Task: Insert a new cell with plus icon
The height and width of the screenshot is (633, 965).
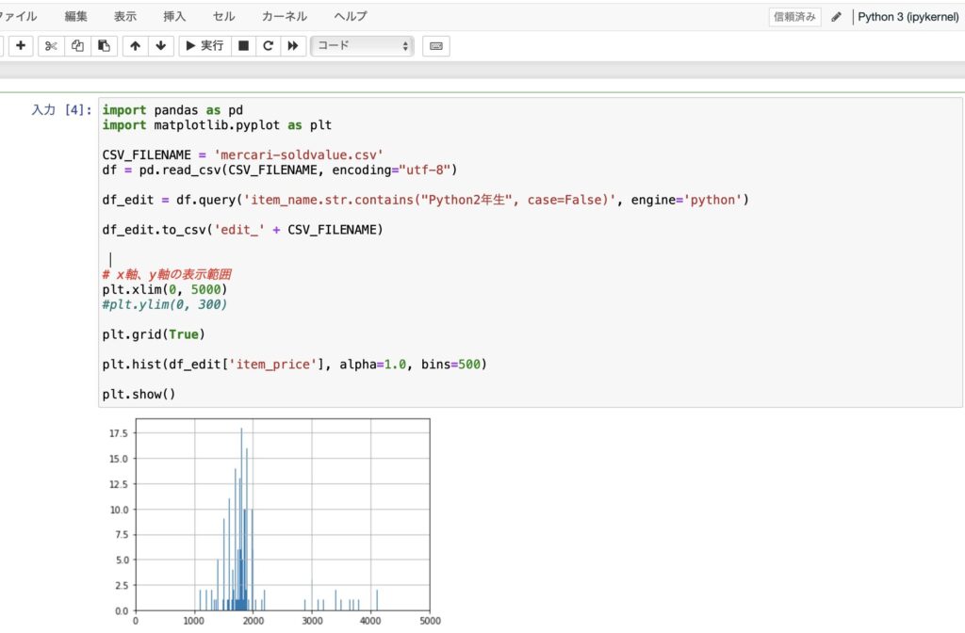Action: 21,45
